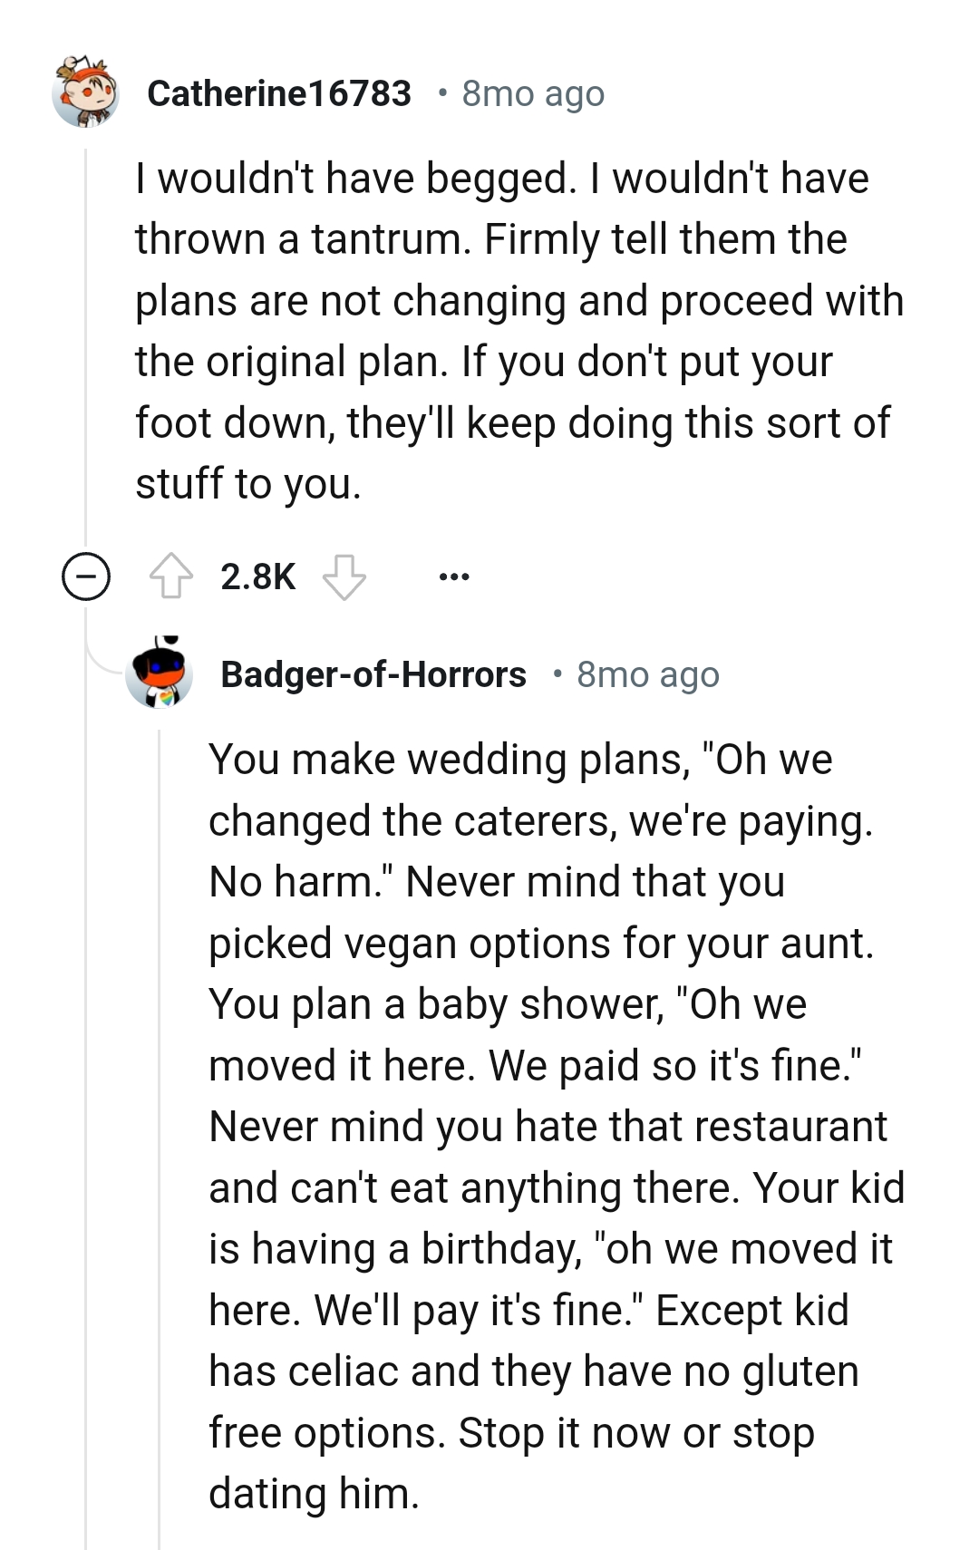Click Badger-of-Horrors' robot avatar
The width and height of the screenshot is (979, 1550).
161,675
